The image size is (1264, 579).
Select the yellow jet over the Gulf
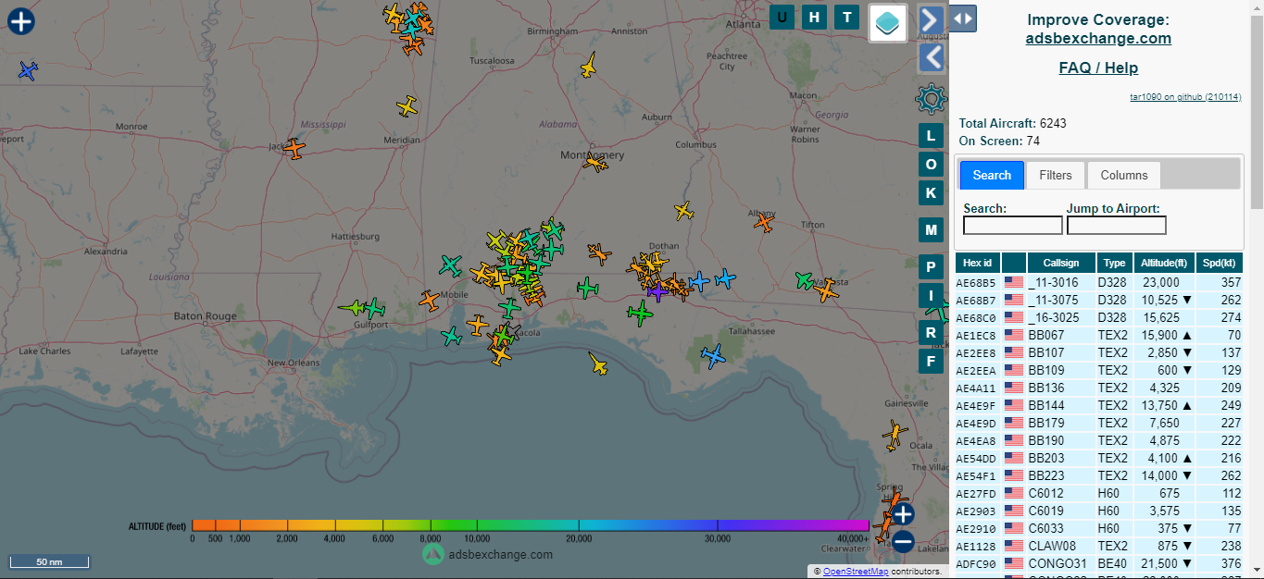coord(598,363)
